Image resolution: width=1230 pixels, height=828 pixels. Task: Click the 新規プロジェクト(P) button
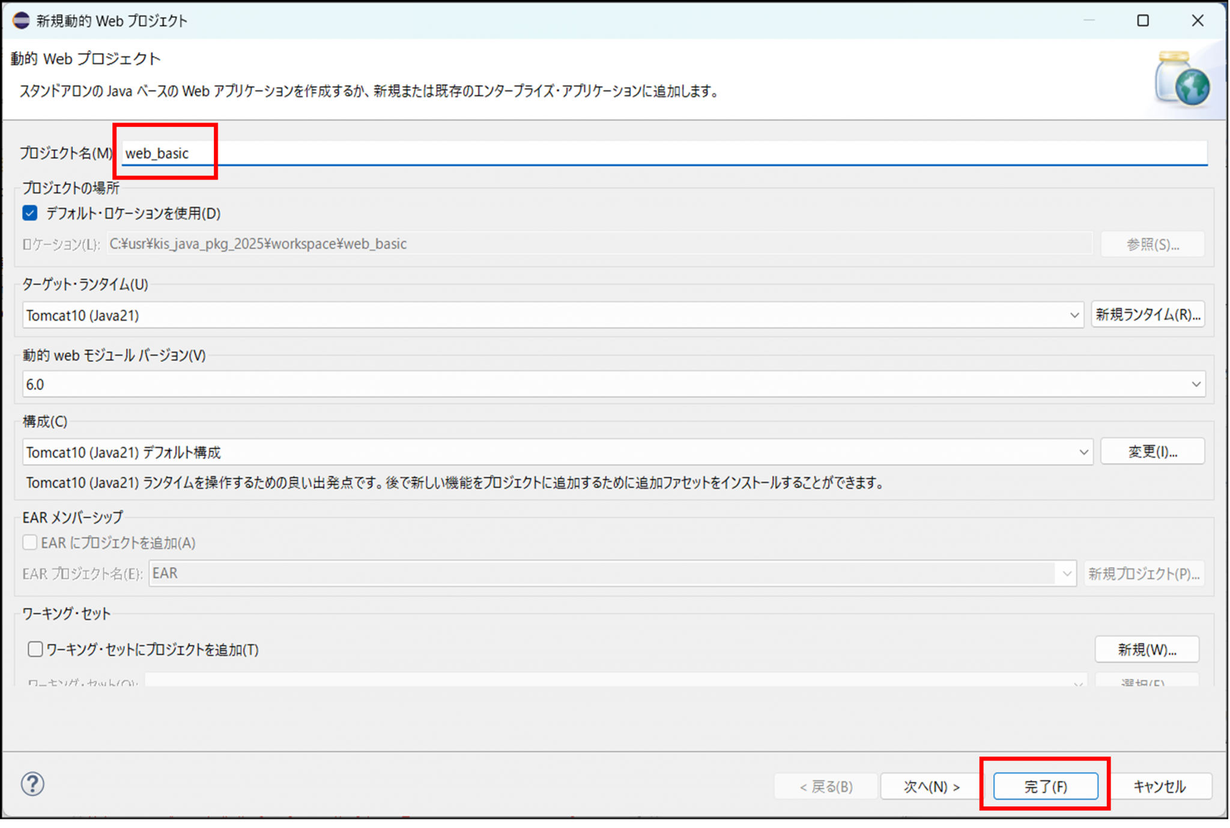(x=1144, y=573)
